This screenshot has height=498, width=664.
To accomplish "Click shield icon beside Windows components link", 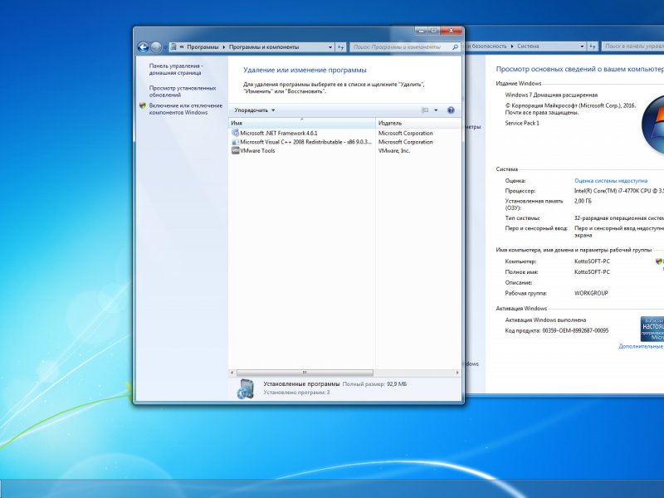I will (143, 106).
